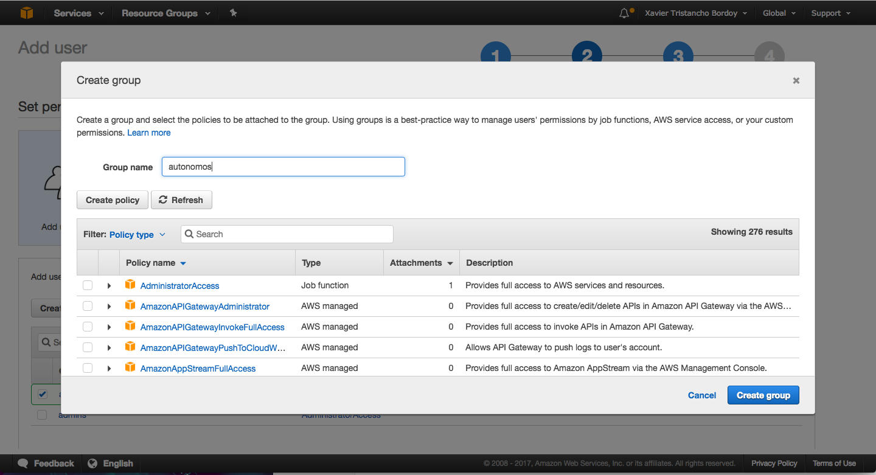Click the orange policy icon for AmazonAPIGatewayInvokeFullAccess

(130, 326)
